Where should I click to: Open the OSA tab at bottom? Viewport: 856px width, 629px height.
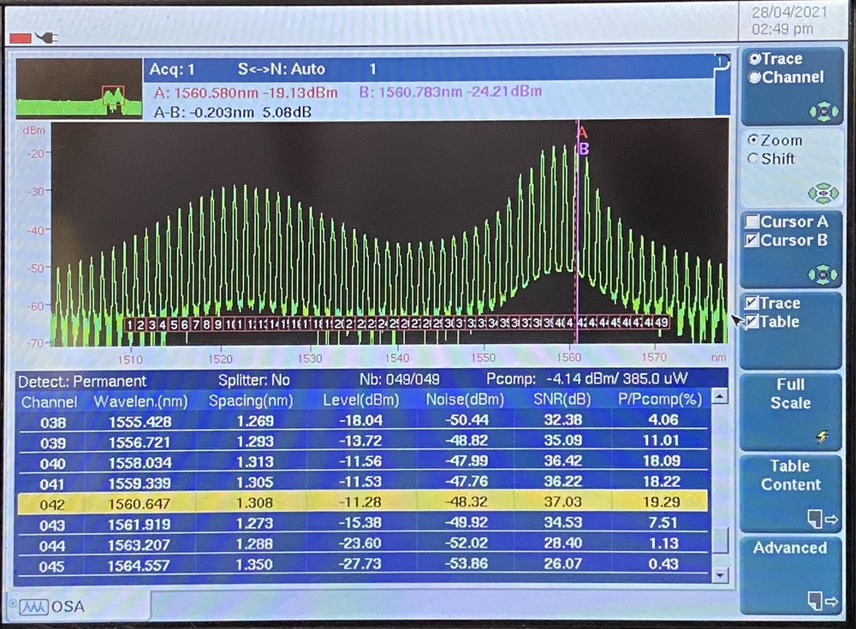coord(78,606)
